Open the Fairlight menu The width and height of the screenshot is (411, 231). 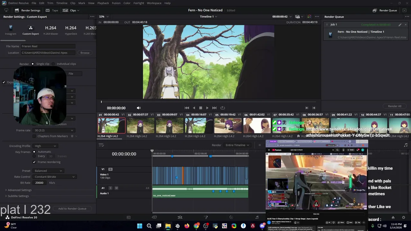click(139, 3)
